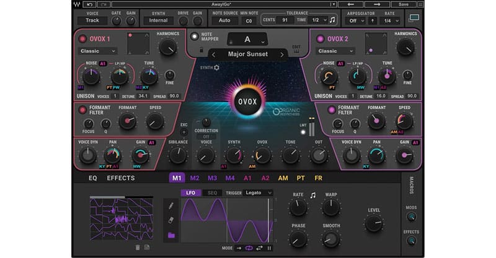Click the OVOX 1 Harmonics knob
The height and width of the screenshot is (258, 496).
pos(167,47)
